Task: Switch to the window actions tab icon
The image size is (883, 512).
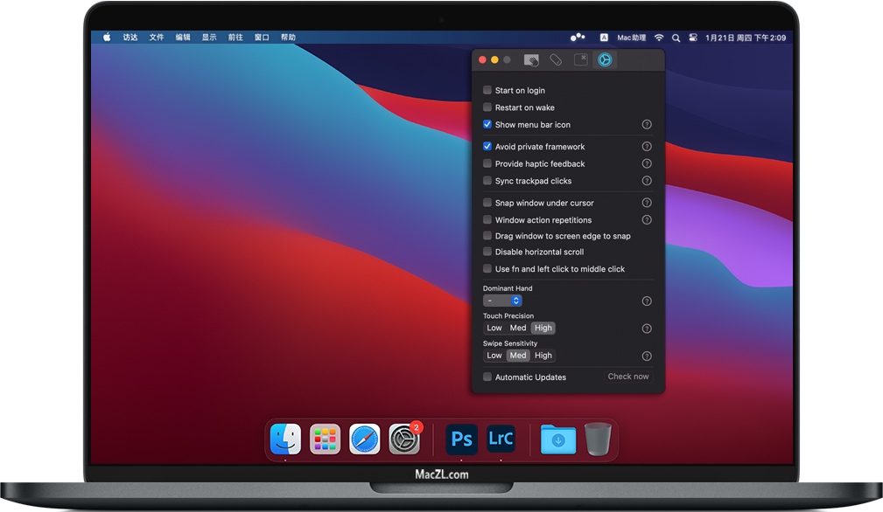Action: (580, 59)
